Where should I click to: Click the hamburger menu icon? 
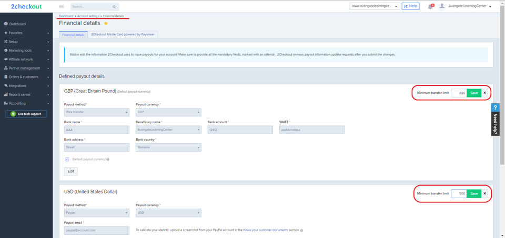point(62,7)
